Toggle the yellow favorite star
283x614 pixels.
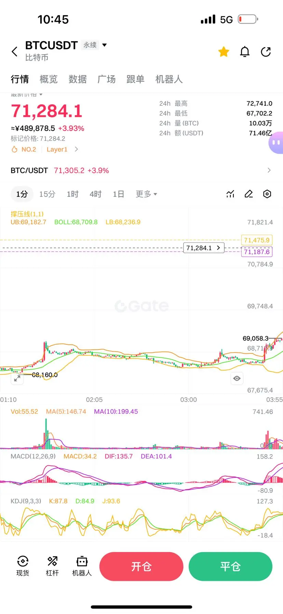click(x=224, y=52)
